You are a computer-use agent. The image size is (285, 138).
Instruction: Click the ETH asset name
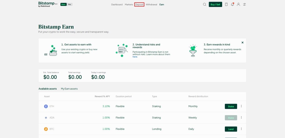click(x=52, y=106)
